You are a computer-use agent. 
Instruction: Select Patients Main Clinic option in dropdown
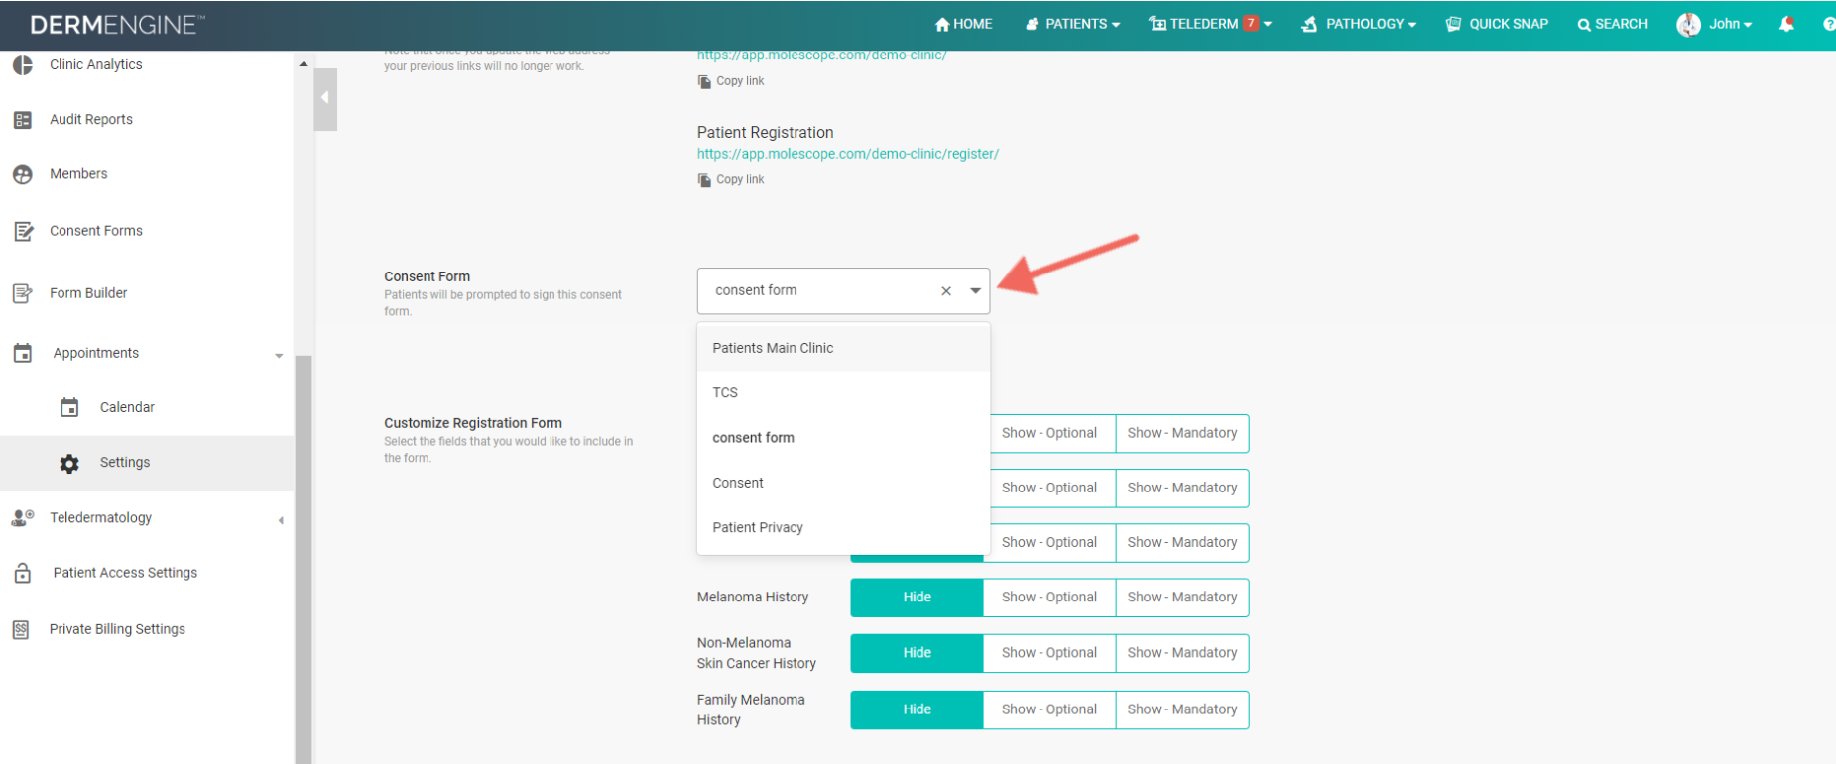(773, 348)
